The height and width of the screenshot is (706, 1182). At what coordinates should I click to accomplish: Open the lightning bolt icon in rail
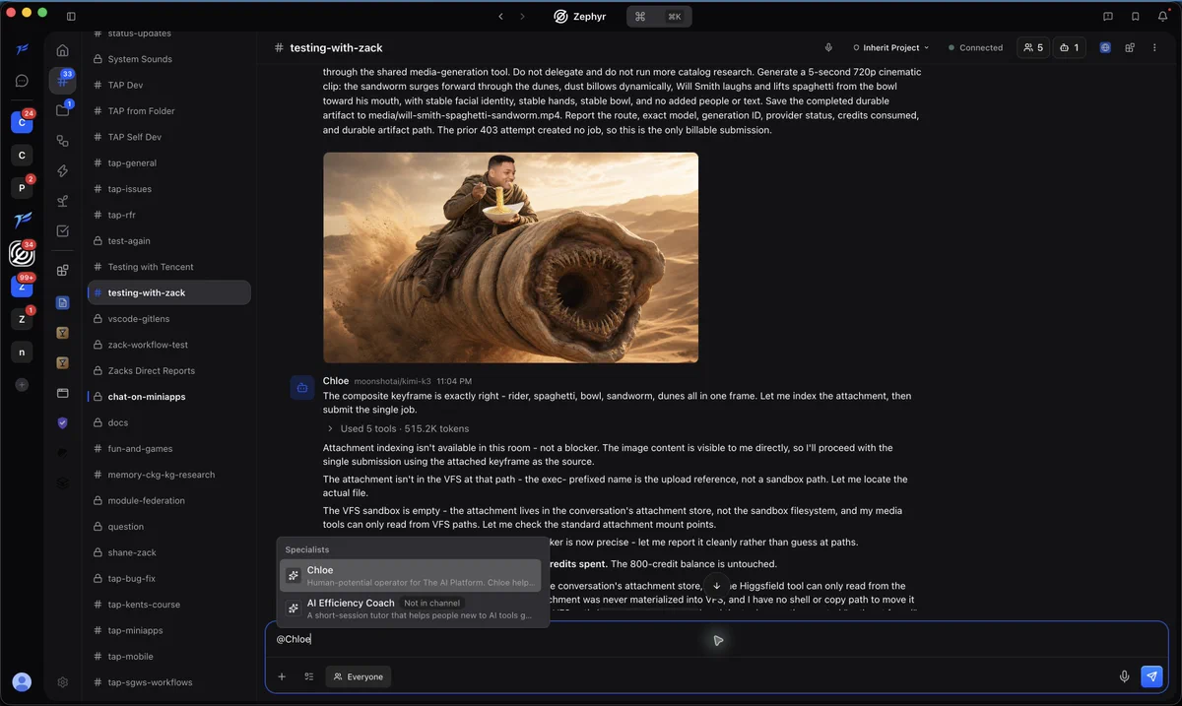pyautogui.click(x=62, y=170)
